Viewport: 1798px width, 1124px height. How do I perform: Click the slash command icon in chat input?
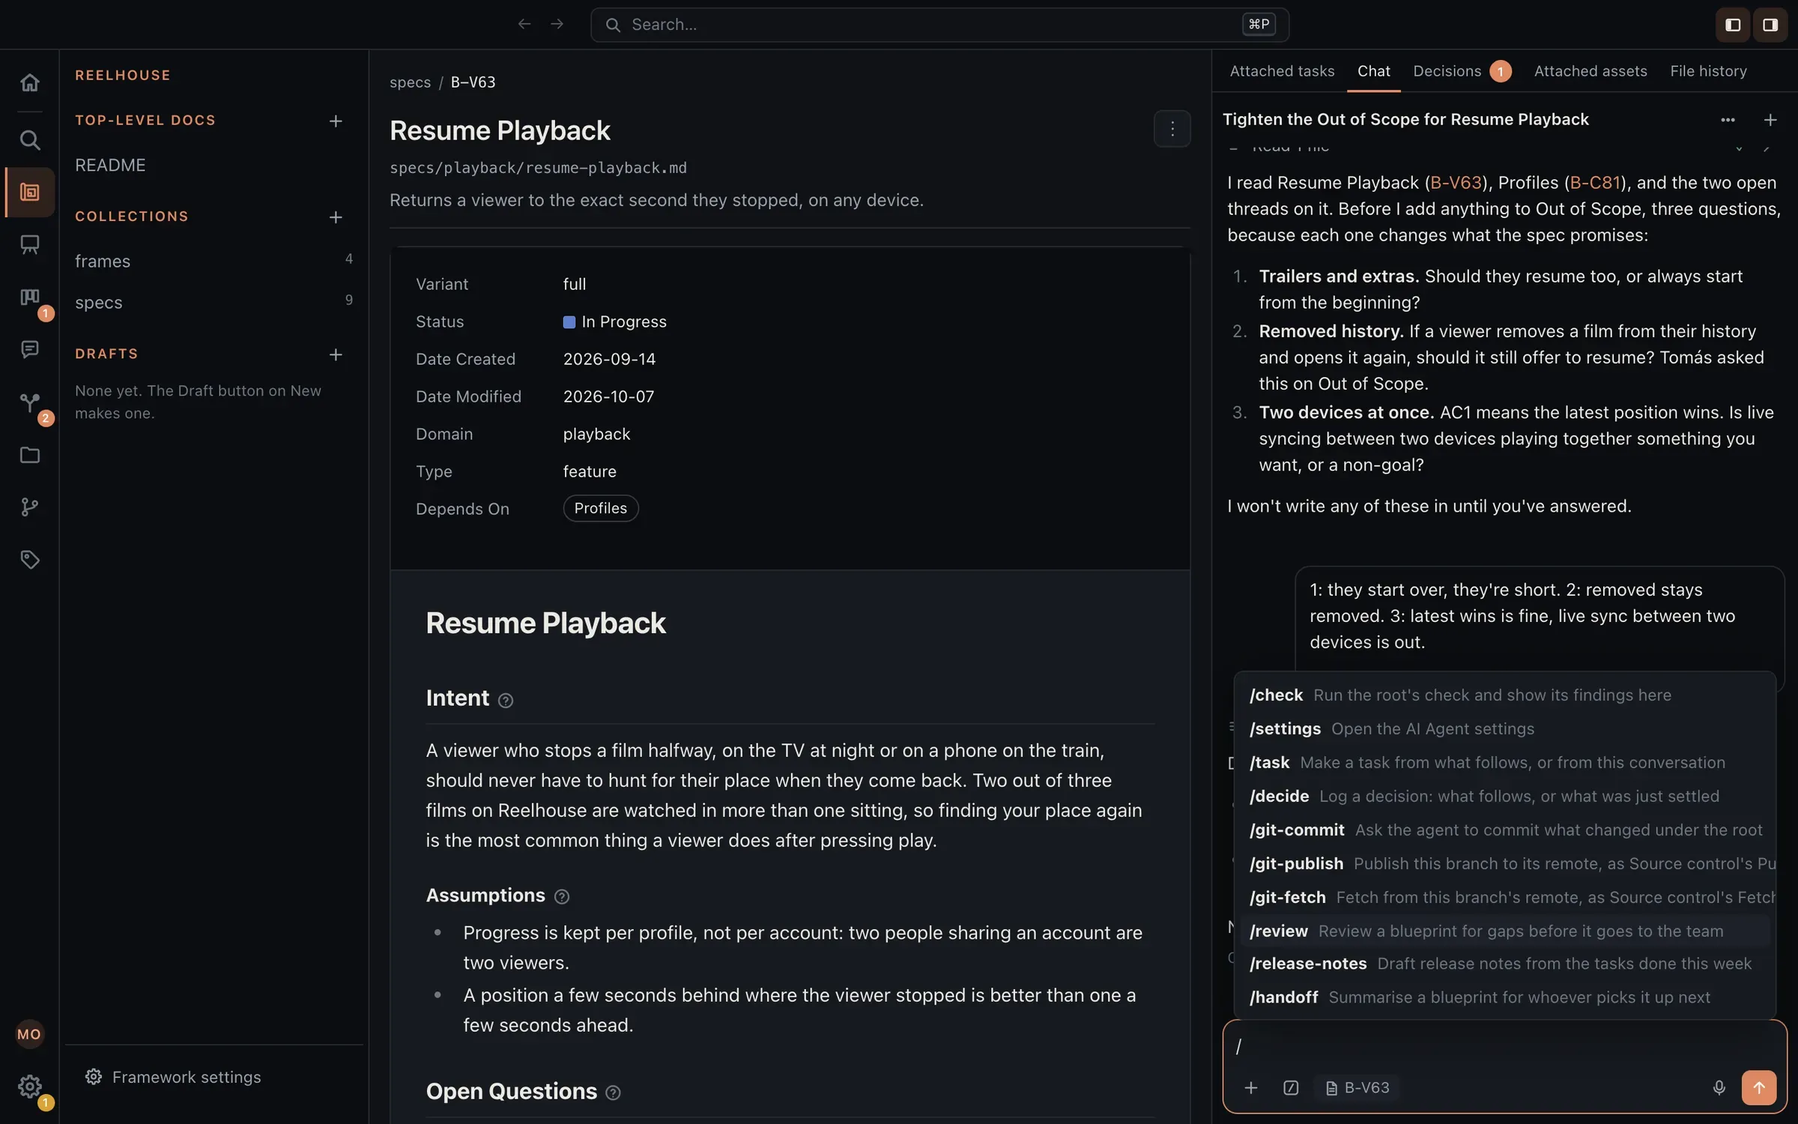pyautogui.click(x=1290, y=1087)
